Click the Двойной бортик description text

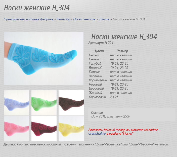(x=86, y=144)
